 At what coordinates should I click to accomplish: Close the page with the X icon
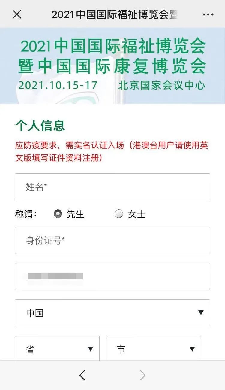[x=17, y=14]
